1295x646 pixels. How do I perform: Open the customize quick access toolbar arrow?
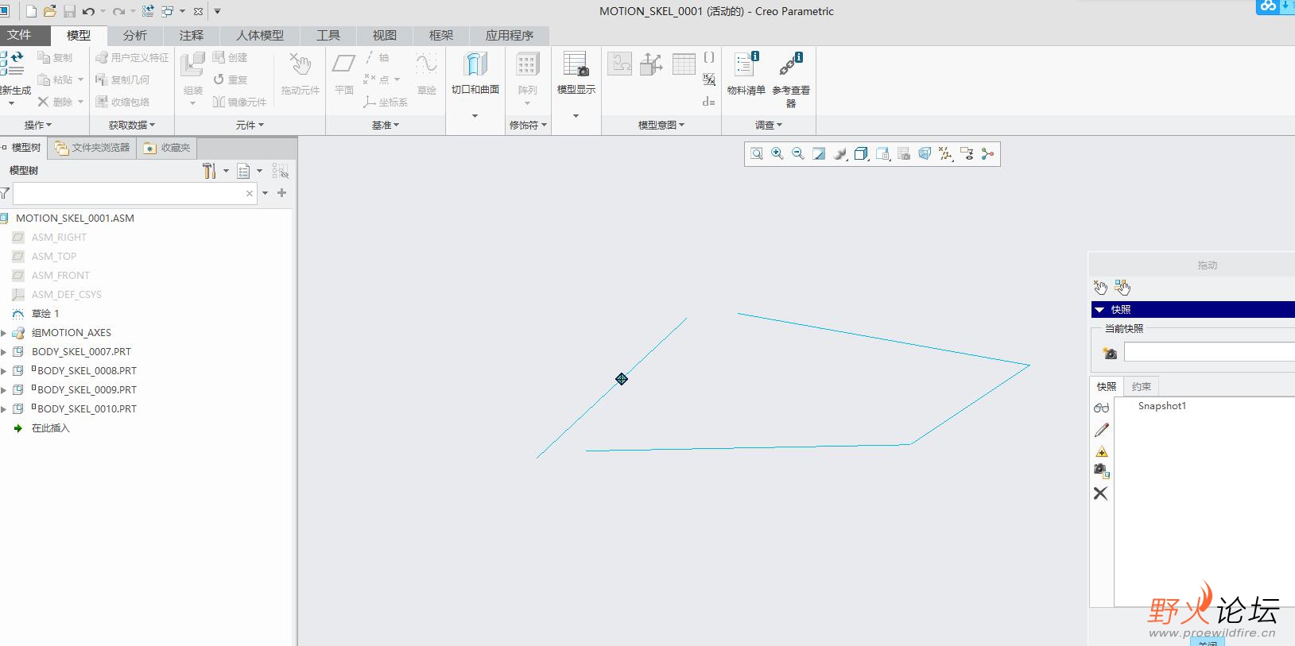tap(217, 11)
